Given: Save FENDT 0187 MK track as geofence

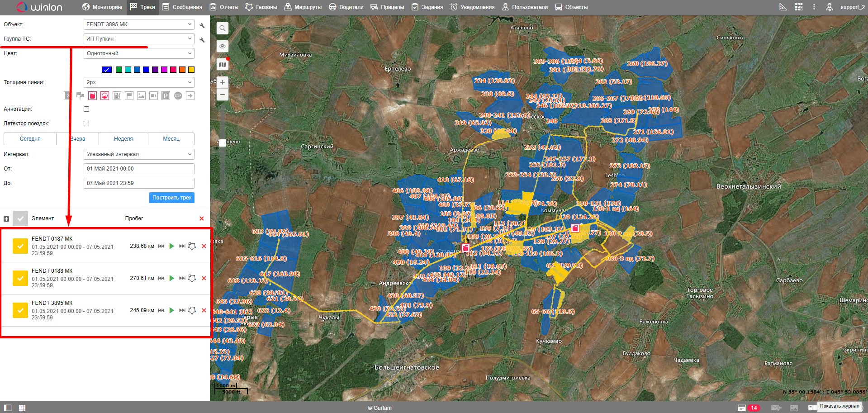Looking at the screenshot, I should coord(192,246).
